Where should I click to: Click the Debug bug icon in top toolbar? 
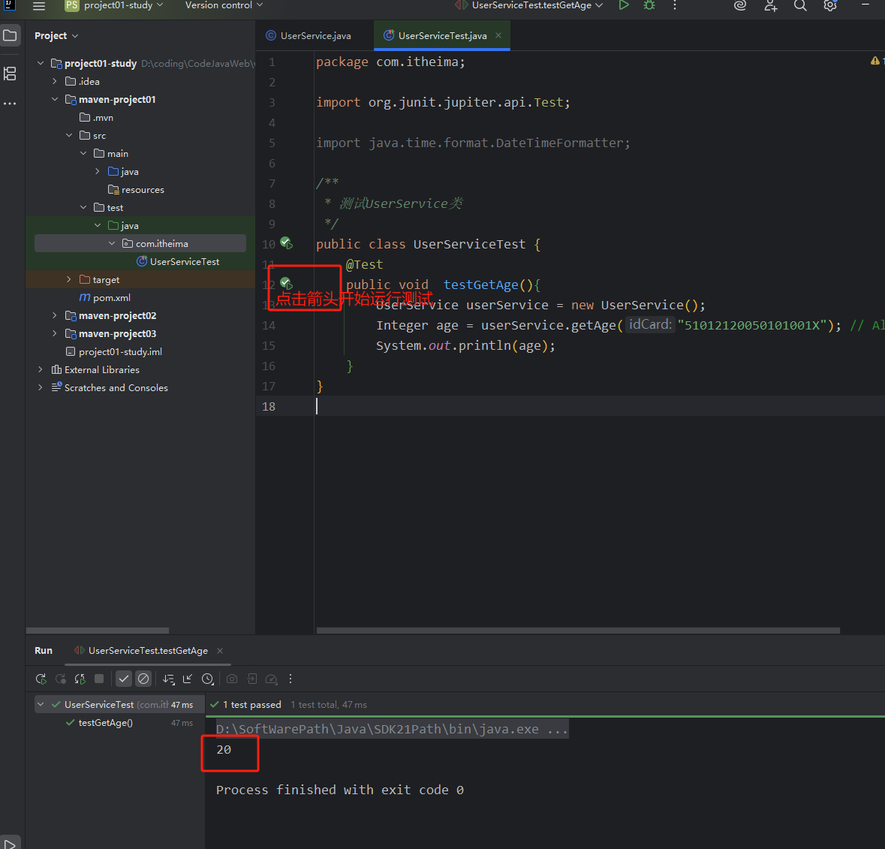click(649, 5)
